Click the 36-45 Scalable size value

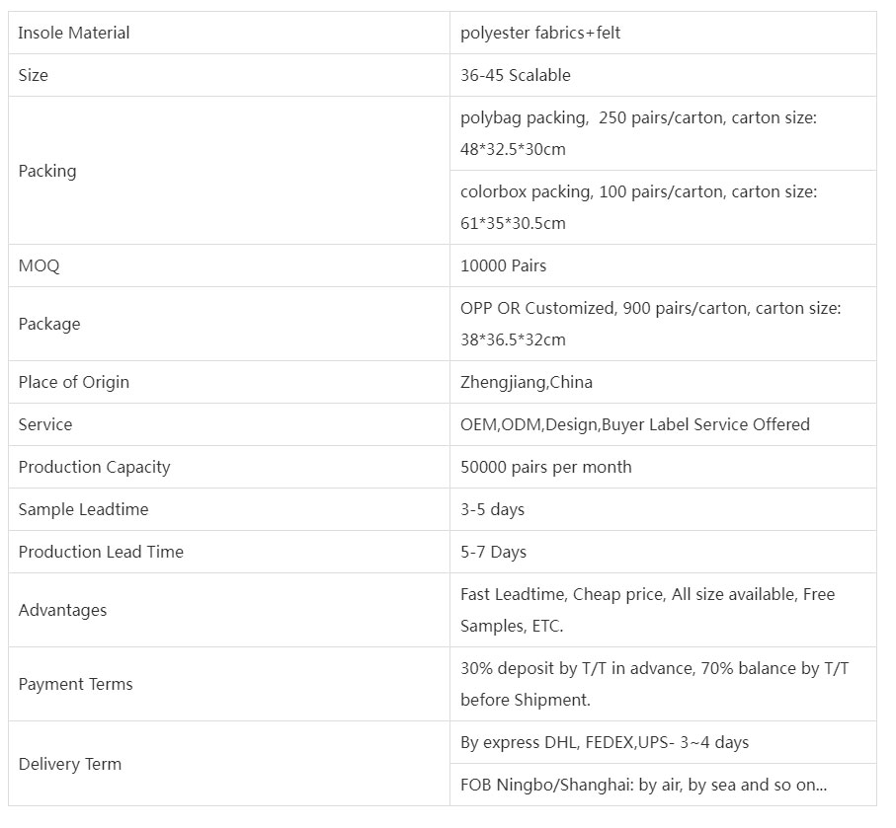click(515, 75)
